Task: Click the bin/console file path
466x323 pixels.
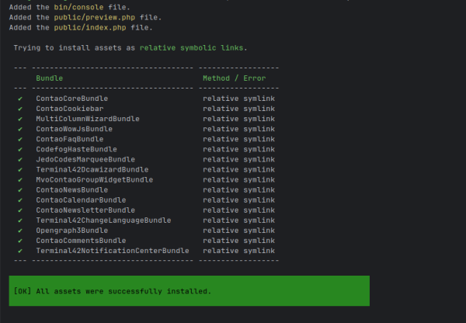Action: 78,7
